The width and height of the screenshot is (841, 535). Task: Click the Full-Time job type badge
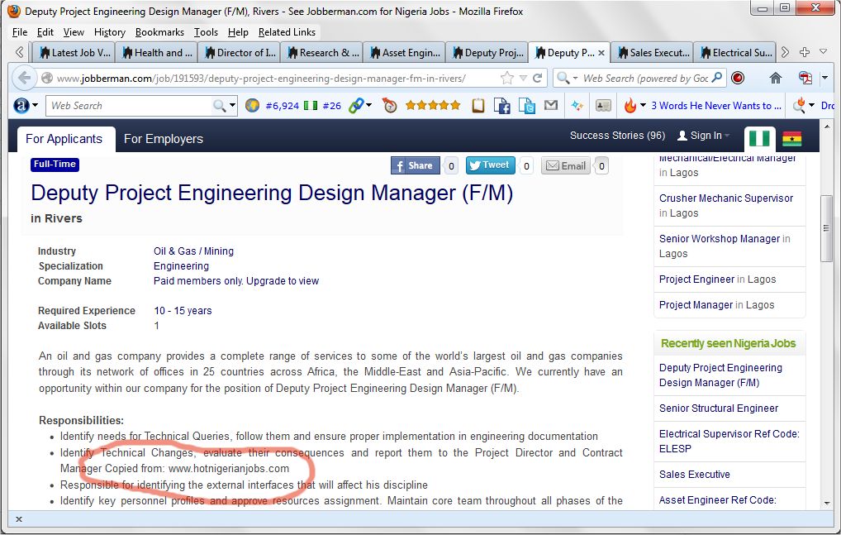(55, 165)
